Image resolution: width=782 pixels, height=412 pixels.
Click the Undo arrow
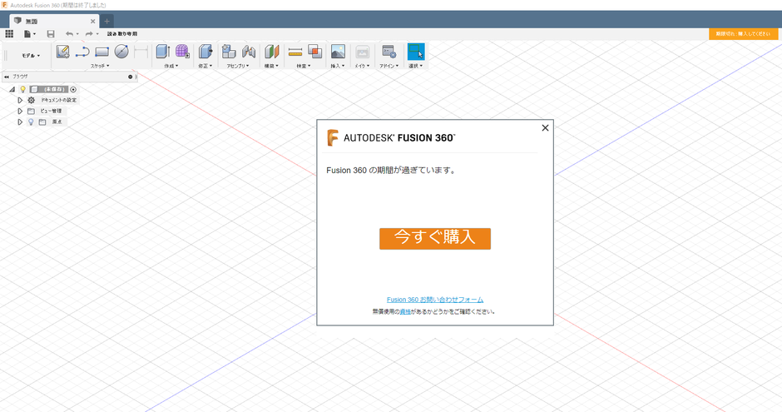pyautogui.click(x=69, y=34)
